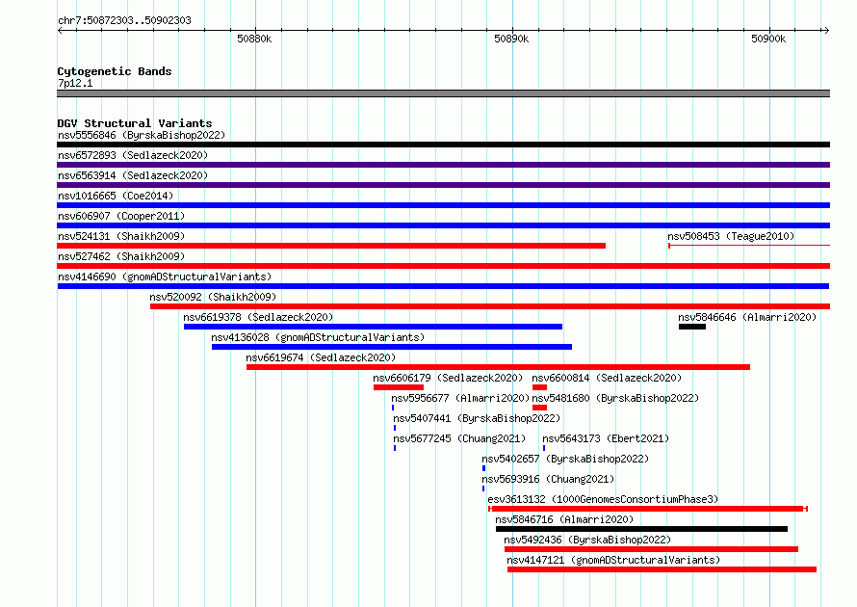
Task: Select the blue nsv6619378 variant bar
Action: (x=373, y=327)
